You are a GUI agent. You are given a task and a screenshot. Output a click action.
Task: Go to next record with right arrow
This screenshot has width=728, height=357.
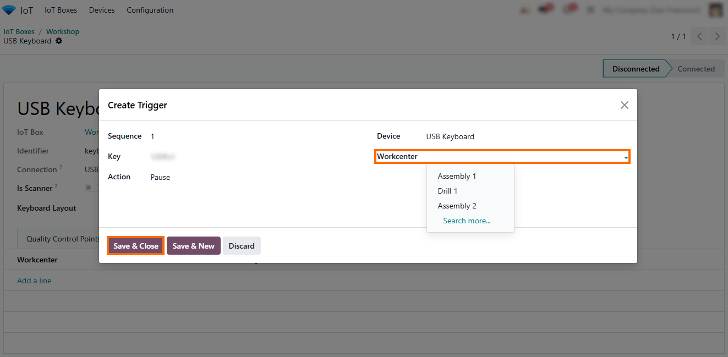pyautogui.click(x=717, y=36)
